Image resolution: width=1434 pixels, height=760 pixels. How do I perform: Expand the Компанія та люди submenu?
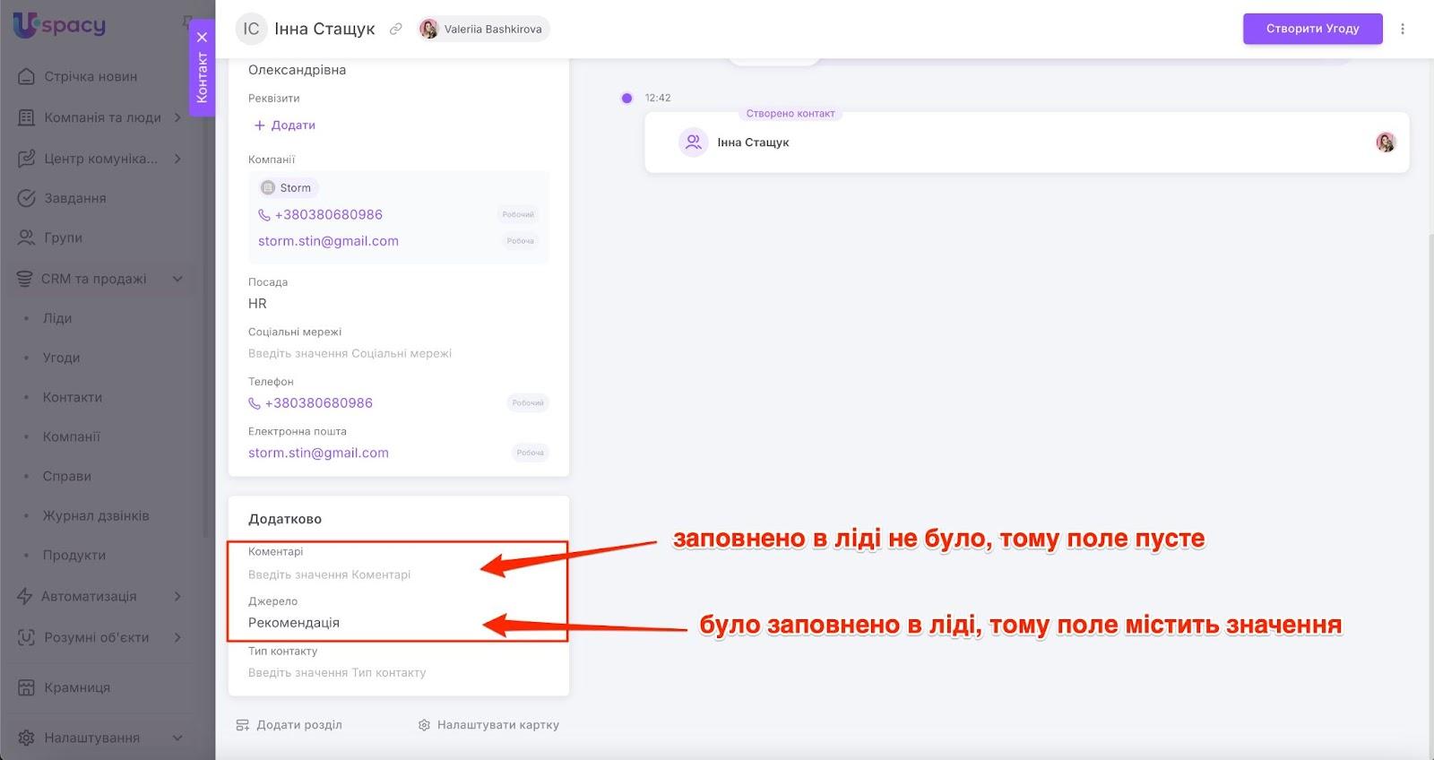click(x=177, y=117)
